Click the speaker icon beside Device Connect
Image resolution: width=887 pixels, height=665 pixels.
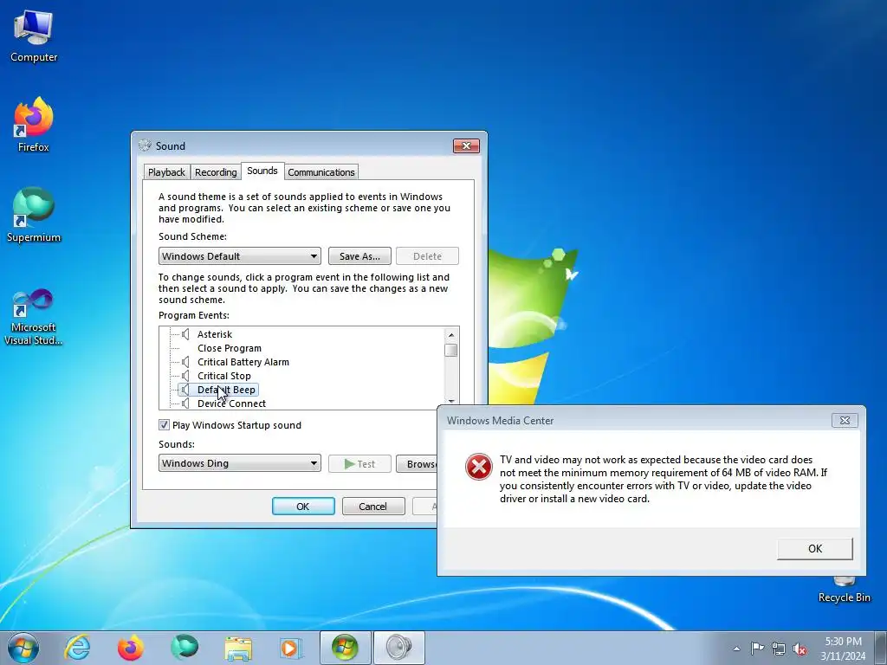tap(185, 404)
